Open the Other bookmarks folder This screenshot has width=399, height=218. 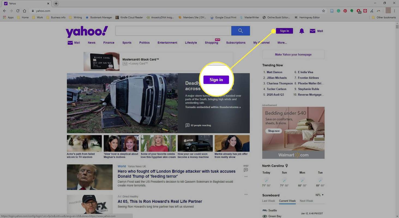pos(384,17)
